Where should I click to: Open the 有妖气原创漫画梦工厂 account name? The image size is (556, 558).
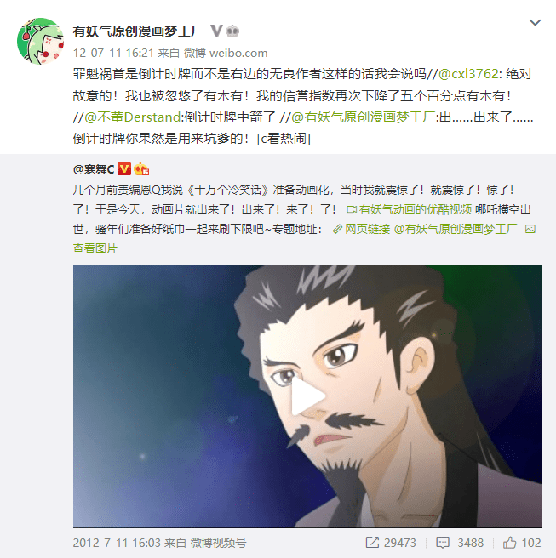click(x=138, y=31)
